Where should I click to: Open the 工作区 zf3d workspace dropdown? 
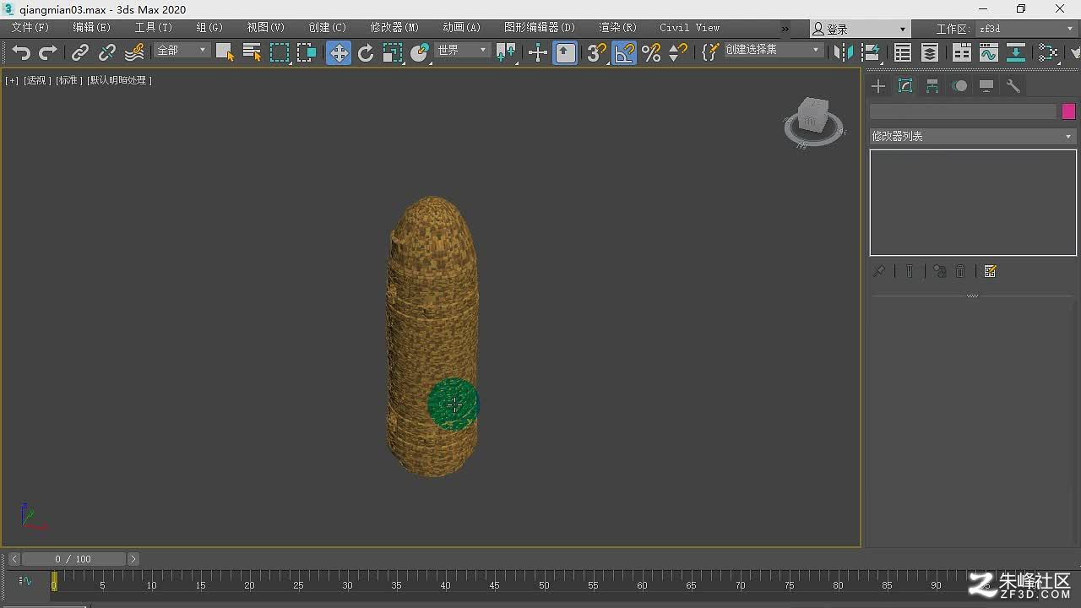coord(1026,29)
